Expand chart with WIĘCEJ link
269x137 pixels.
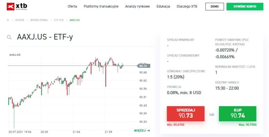(x=142, y=131)
